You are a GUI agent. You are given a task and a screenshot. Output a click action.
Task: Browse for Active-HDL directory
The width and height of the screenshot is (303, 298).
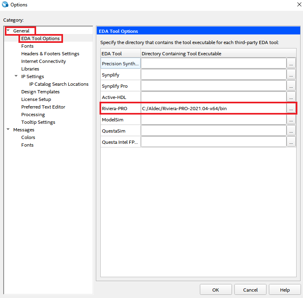coord(291,97)
